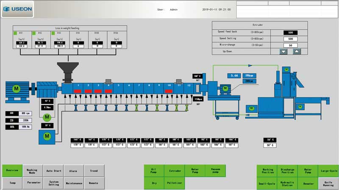Click the 5.6A melt pump current display
Image resolution: width=339 pixels, height=190 pixels.
[234, 76]
